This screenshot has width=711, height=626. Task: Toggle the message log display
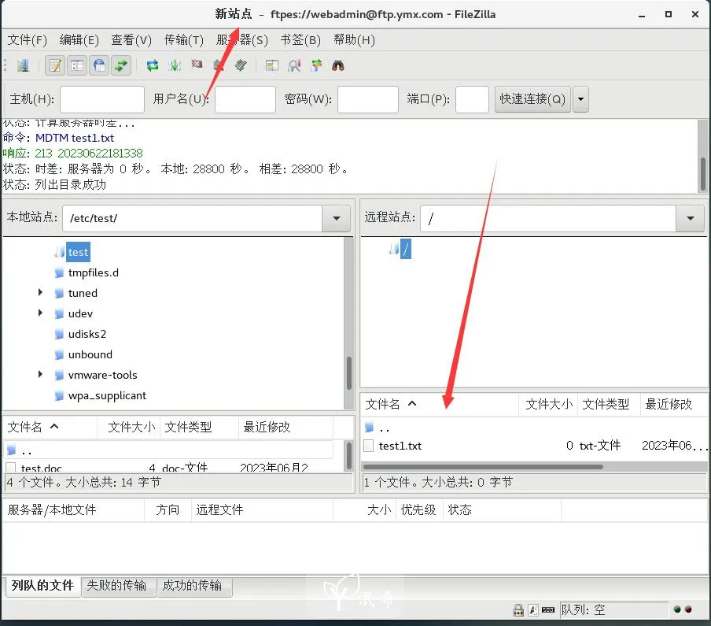tap(55, 66)
